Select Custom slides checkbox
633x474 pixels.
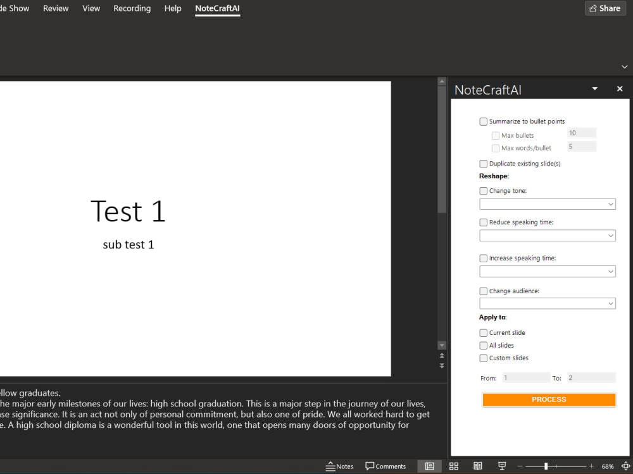(483, 358)
